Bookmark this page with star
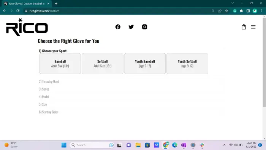Screen dimensions: 266x150 [x=226, y=11]
